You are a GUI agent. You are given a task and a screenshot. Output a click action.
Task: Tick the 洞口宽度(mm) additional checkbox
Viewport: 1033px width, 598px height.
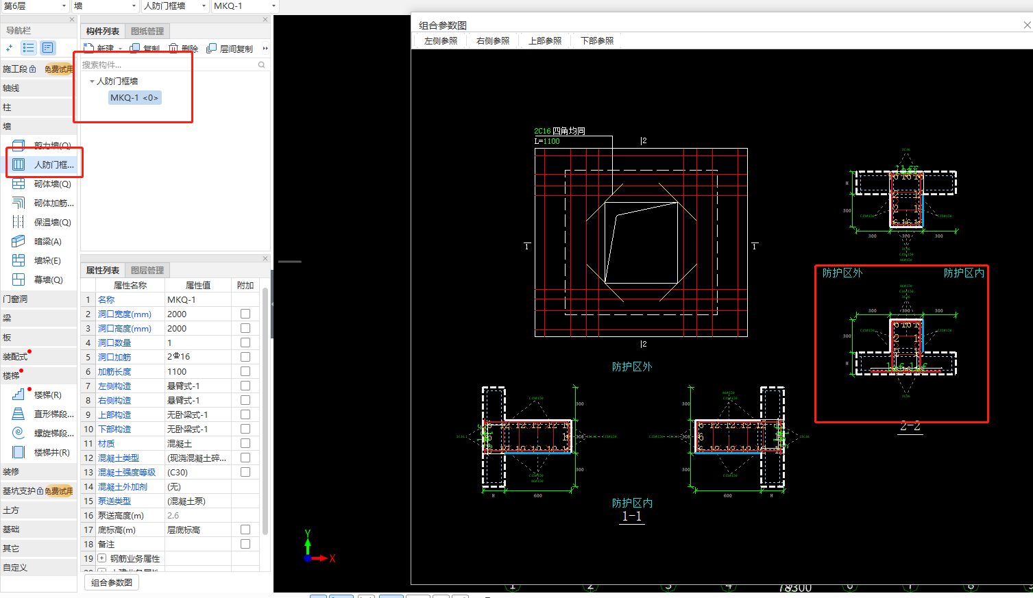pyautogui.click(x=245, y=314)
